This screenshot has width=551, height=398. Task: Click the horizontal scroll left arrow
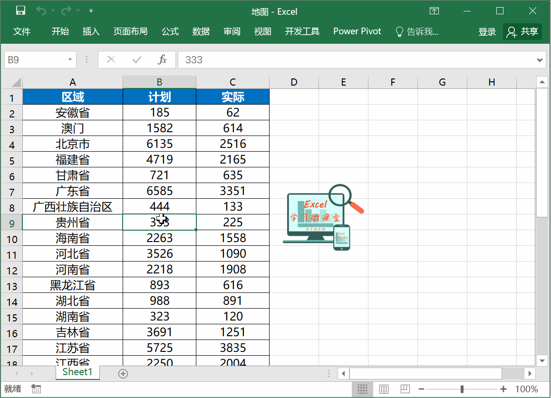(343, 373)
